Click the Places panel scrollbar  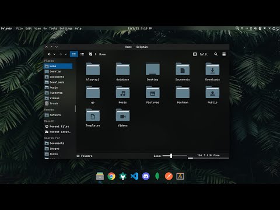pyautogui.click(x=75, y=108)
